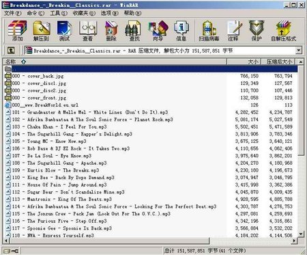Click the Comment (注释) toolbar icon
Viewport: 307px width, 255px height.
[x=233, y=31]
